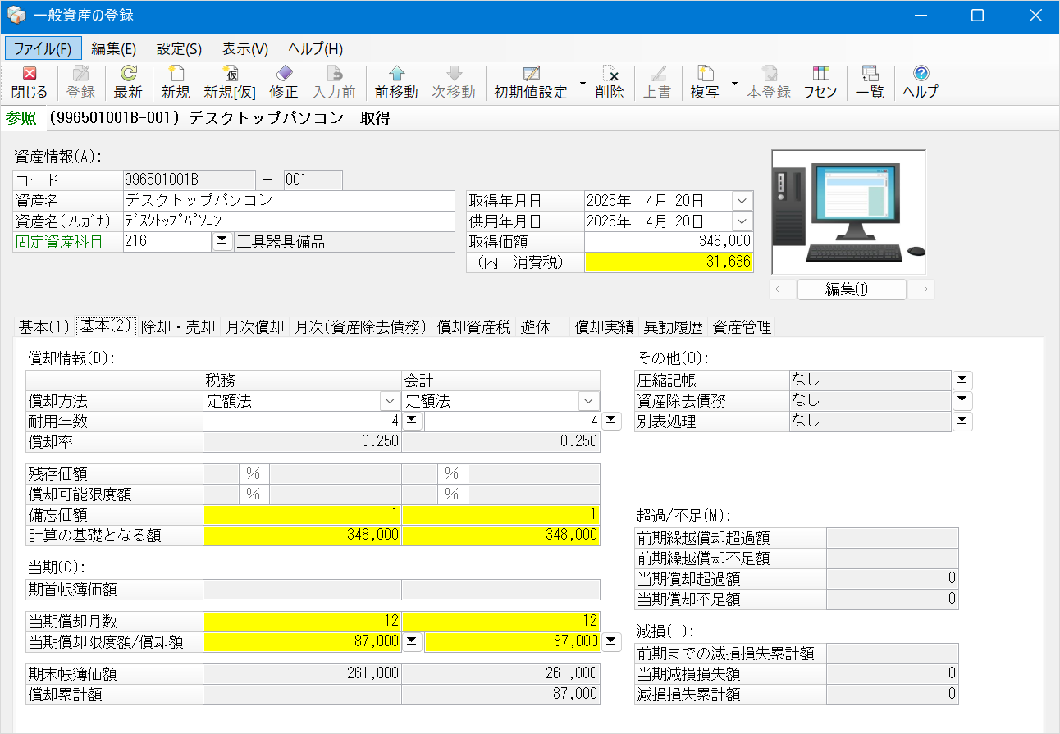Switch to the 資産管理 tab
1060x734 pixels.
[x=742, y=326]
